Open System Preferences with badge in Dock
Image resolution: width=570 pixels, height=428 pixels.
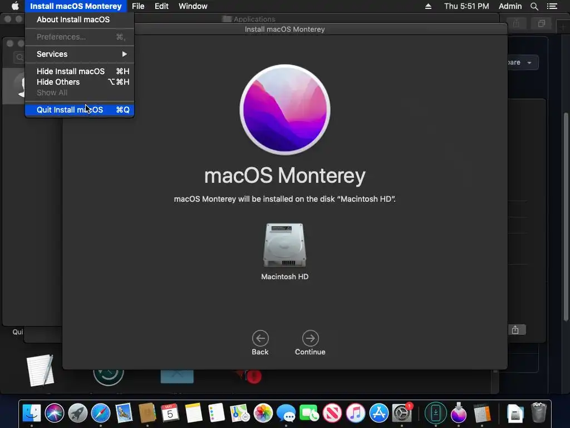[x=402, y=413]
